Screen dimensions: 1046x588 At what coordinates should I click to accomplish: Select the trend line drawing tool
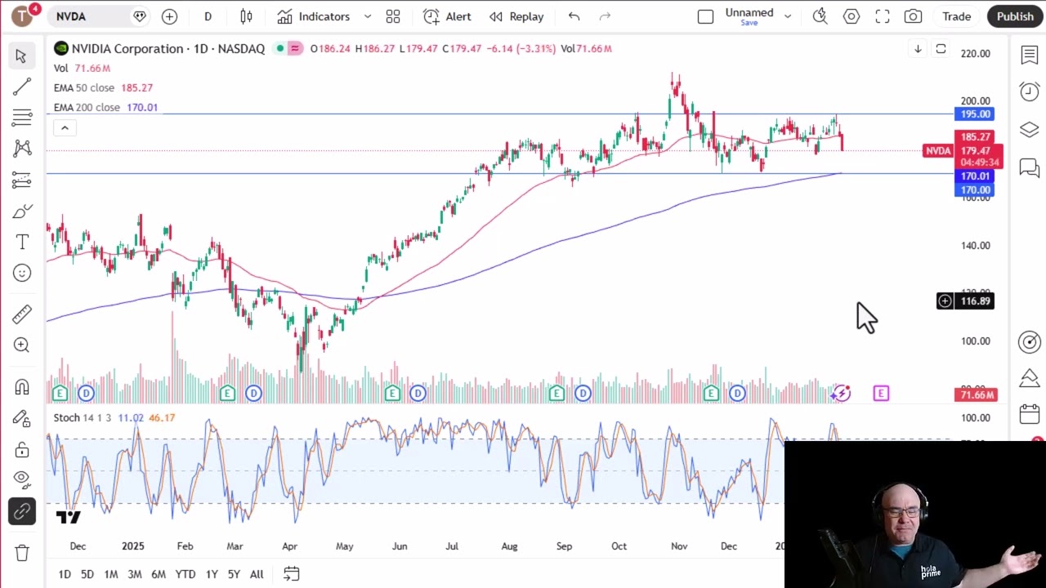pyautogui.click(x=21, y=87)
